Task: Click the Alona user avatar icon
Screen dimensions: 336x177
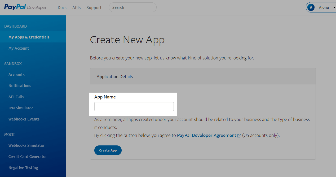Action: (x=311, y=7)
